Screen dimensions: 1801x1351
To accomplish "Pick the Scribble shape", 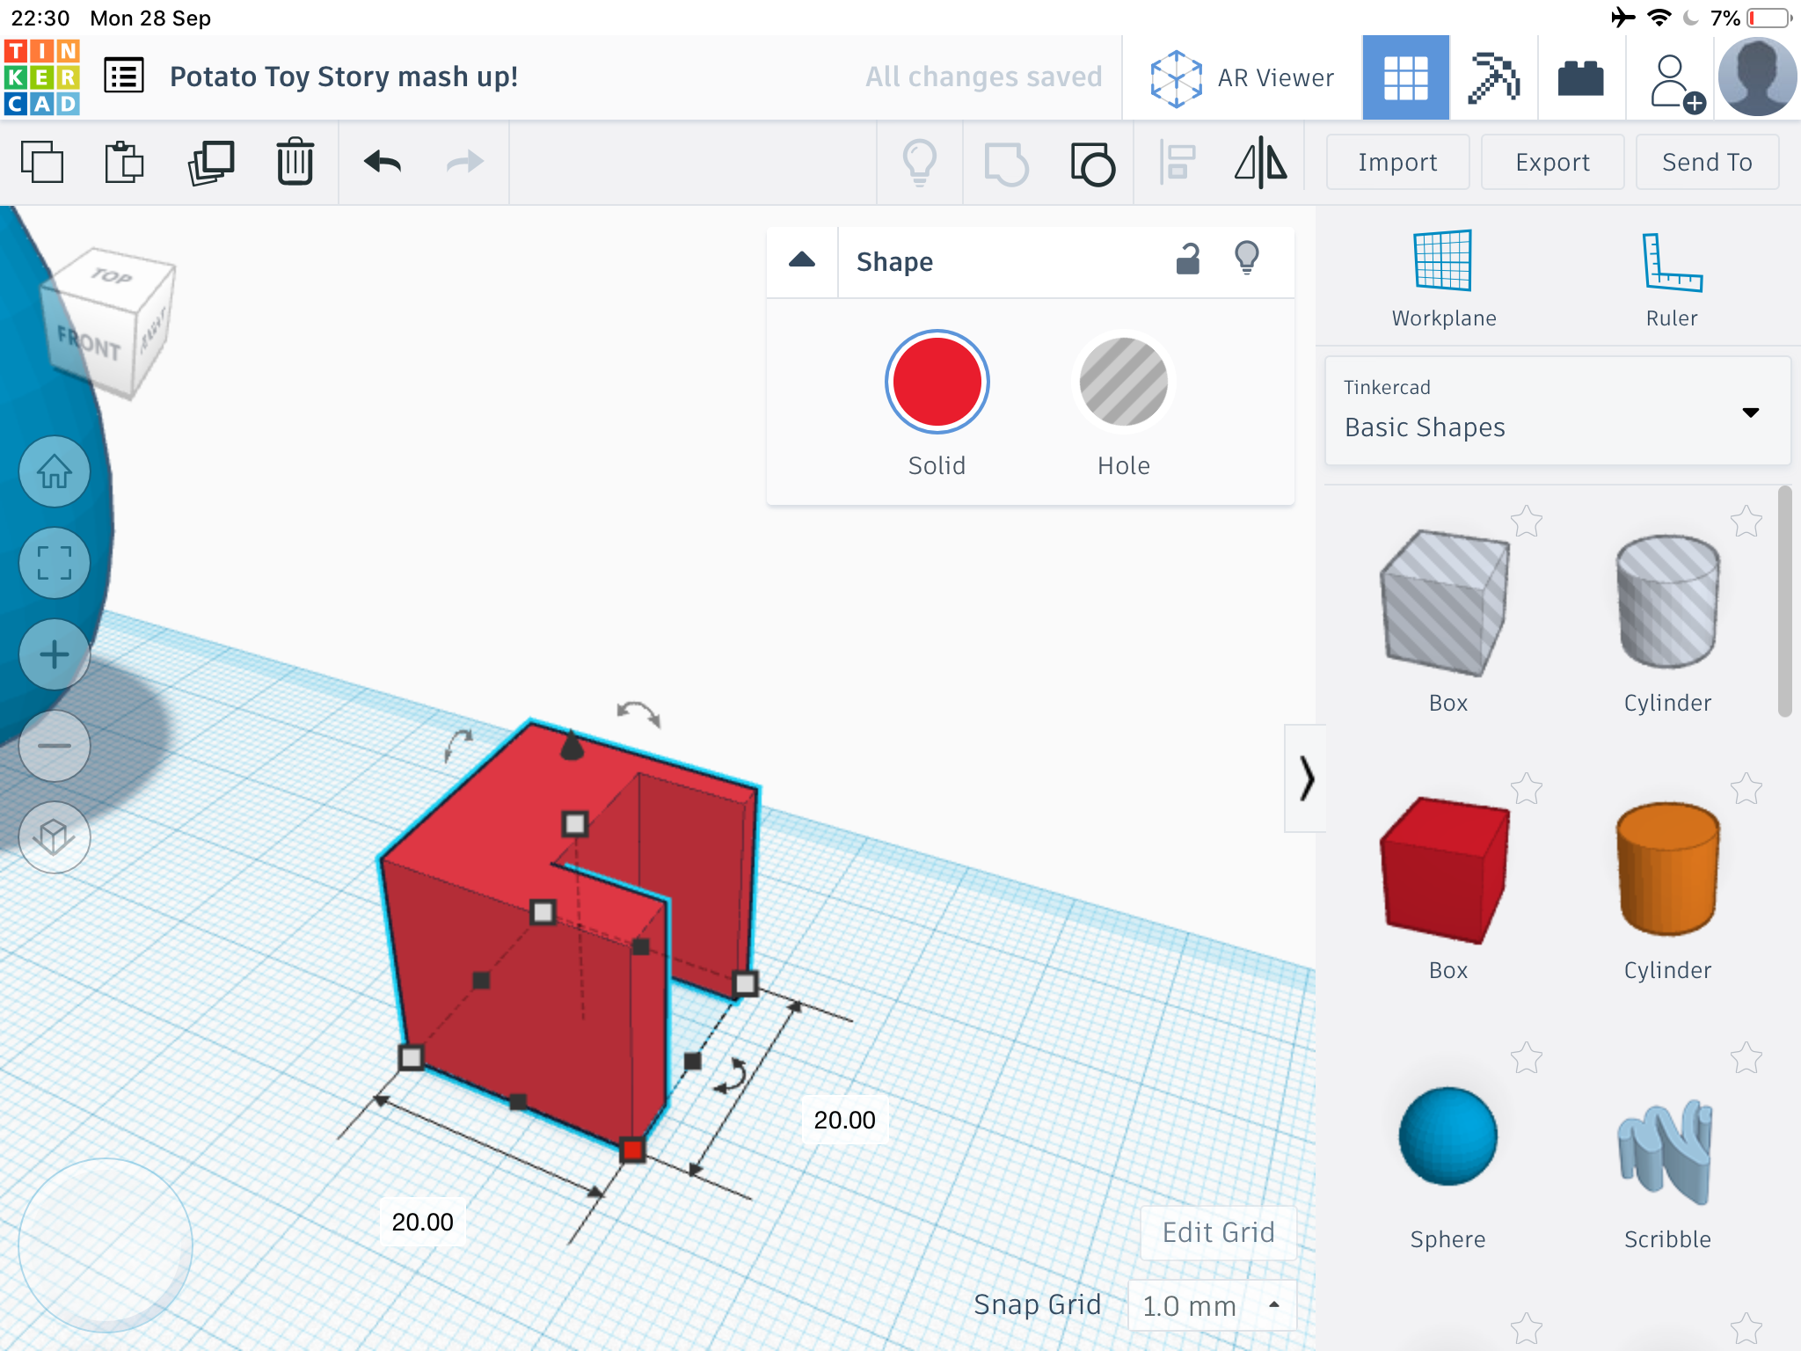I will [1666, 1150].
